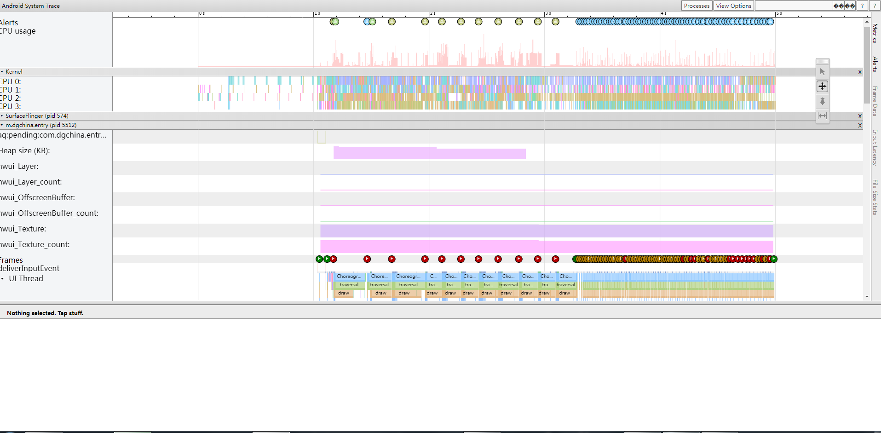Close the SurfaceFlinger section with its X
The width and height of the screenshot is (881, 433).
click(860, 116)
